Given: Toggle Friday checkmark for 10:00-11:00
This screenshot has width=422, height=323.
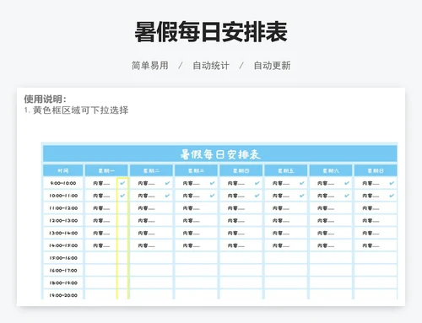Looking at the screenshot, I should coord(302,196).
